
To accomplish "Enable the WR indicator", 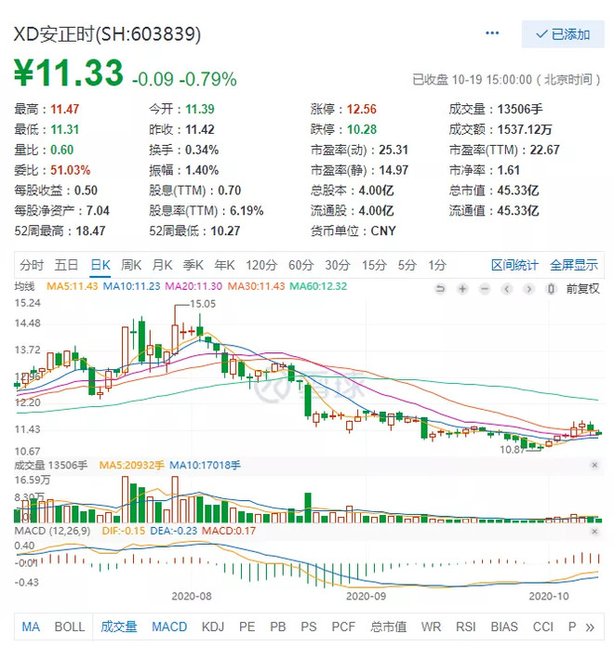I will point(431,627).
